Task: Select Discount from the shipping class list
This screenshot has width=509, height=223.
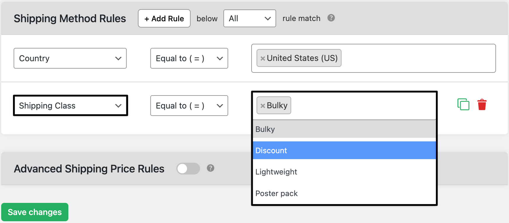Action: point(344,150)
